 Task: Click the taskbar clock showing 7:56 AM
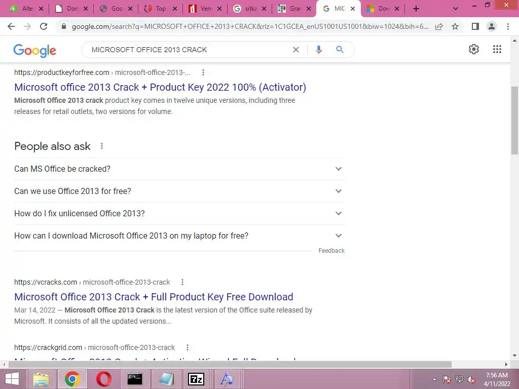point(497,379)
